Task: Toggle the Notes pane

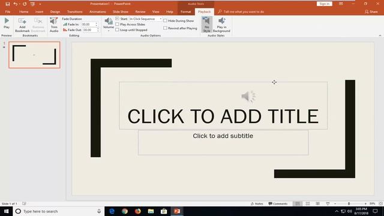Action: (257, 204)
